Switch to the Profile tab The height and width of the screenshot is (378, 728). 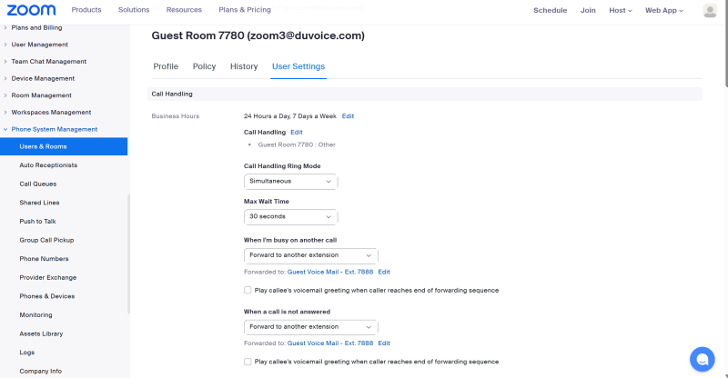(x=166, y=66)
